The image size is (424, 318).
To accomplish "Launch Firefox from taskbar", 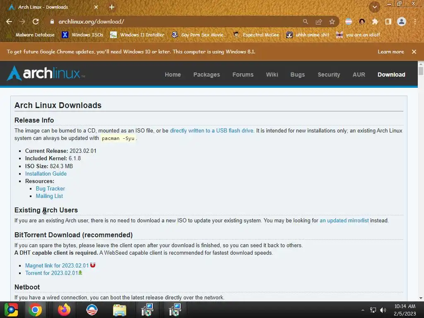I will click(x=64, y=310).
